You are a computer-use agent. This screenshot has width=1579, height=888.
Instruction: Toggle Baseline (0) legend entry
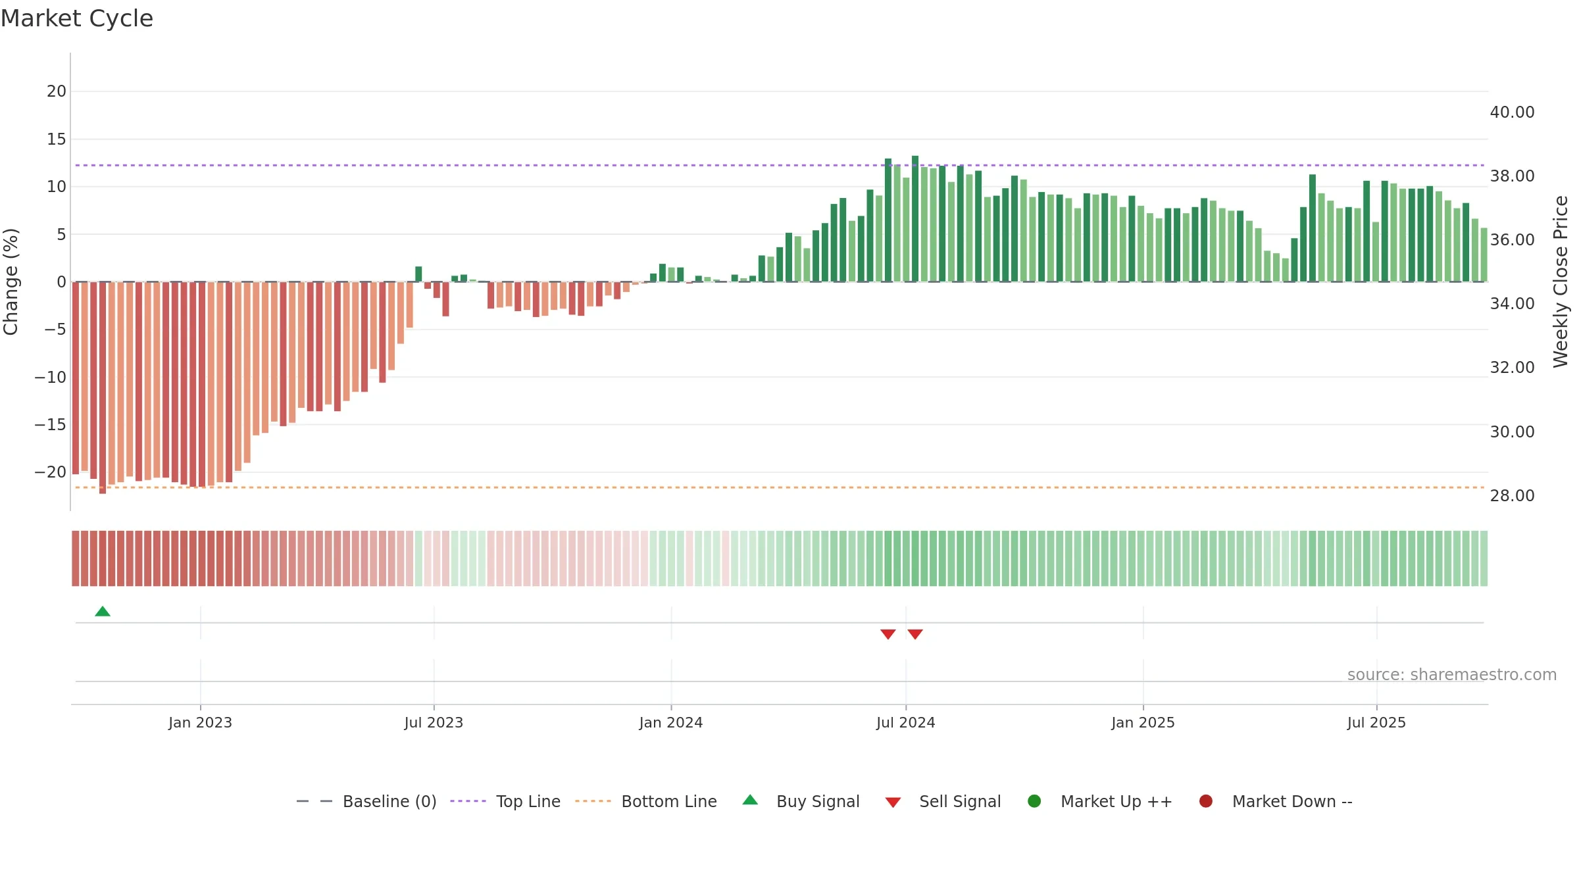click(366, 801)
